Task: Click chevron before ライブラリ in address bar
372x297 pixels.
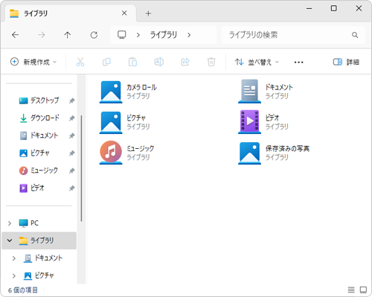Action: coord(138,35)
